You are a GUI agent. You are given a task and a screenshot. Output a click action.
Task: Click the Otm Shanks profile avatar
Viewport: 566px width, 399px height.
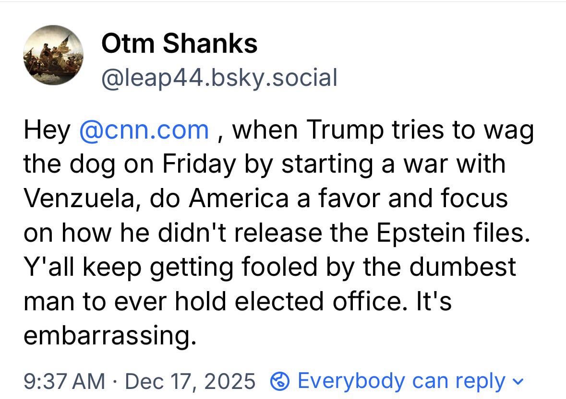[x=53, y=55]
